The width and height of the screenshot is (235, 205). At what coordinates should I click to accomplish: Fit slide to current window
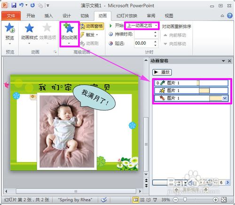224,200
